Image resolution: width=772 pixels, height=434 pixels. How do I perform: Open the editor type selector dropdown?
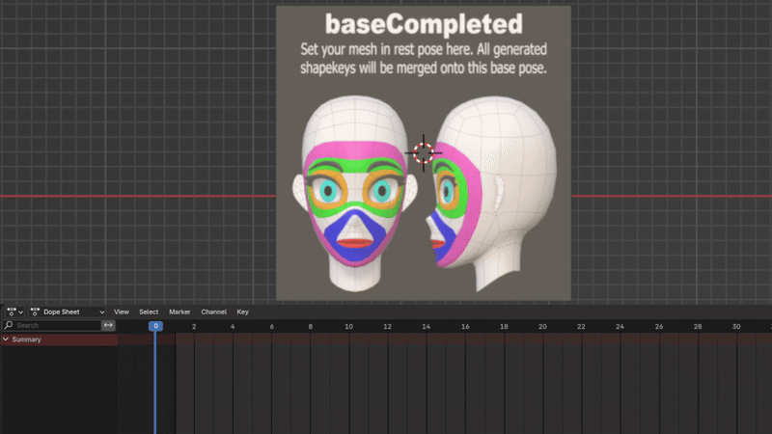14,312
